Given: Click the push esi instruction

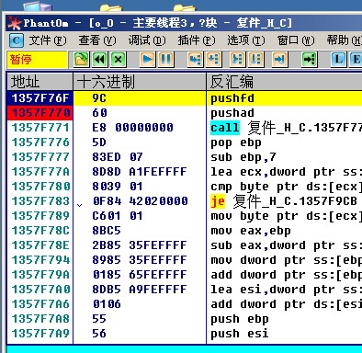Looking at the screenshot, I should point(240,334).
